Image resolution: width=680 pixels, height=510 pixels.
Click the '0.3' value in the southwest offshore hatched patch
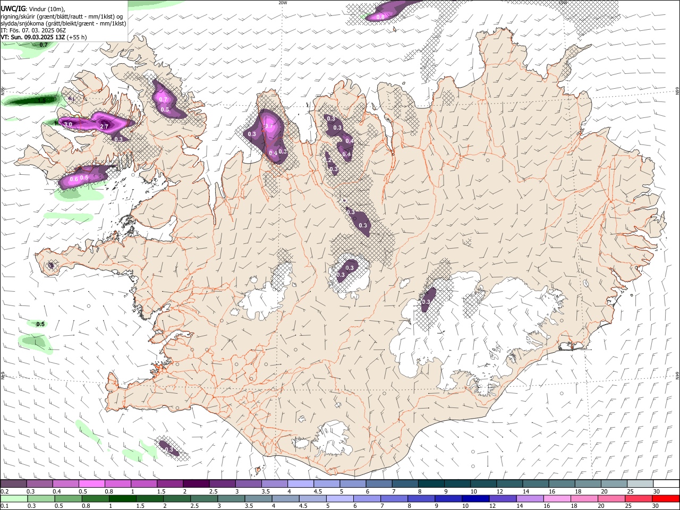169,450
